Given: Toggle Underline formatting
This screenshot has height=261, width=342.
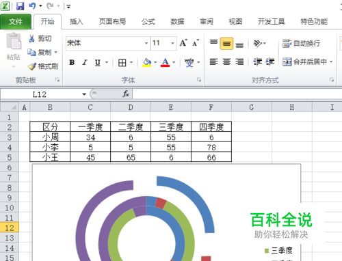Looking at the screenshot, I should pyautogui.click(x=98, y=62).
